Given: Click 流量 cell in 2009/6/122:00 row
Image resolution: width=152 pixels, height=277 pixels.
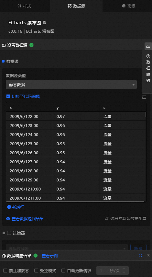Looking at the screenshot, I should (123, 116).
